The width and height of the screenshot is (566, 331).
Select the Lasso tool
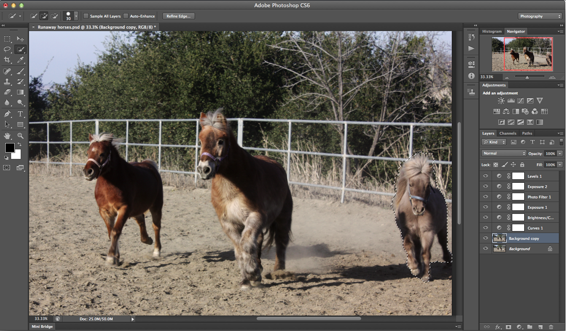7,49
